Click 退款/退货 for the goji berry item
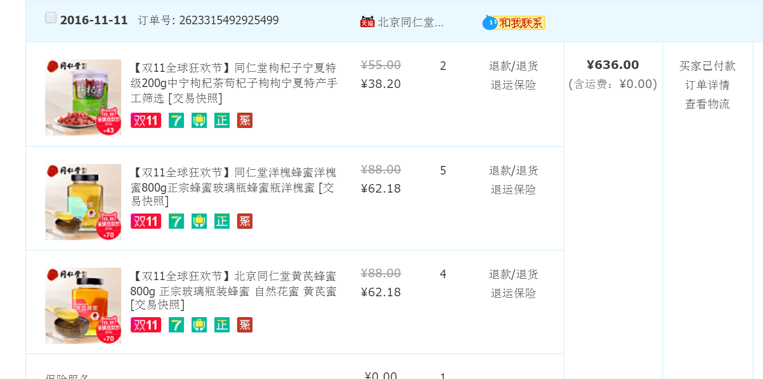The height and width of the screenshot is (379, 763). point(513,66)
